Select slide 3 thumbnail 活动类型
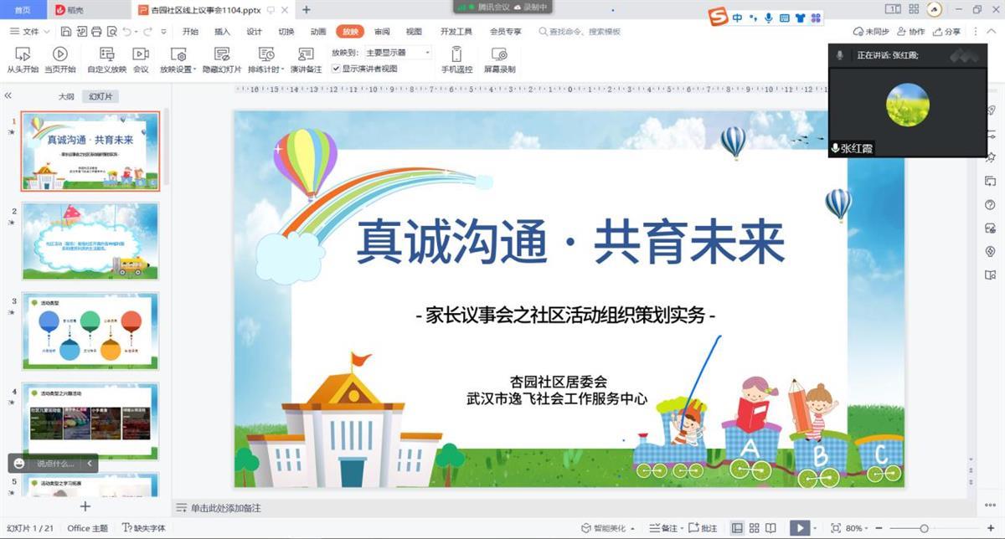This screenshot has height=539, width=1005. point(90,326)
